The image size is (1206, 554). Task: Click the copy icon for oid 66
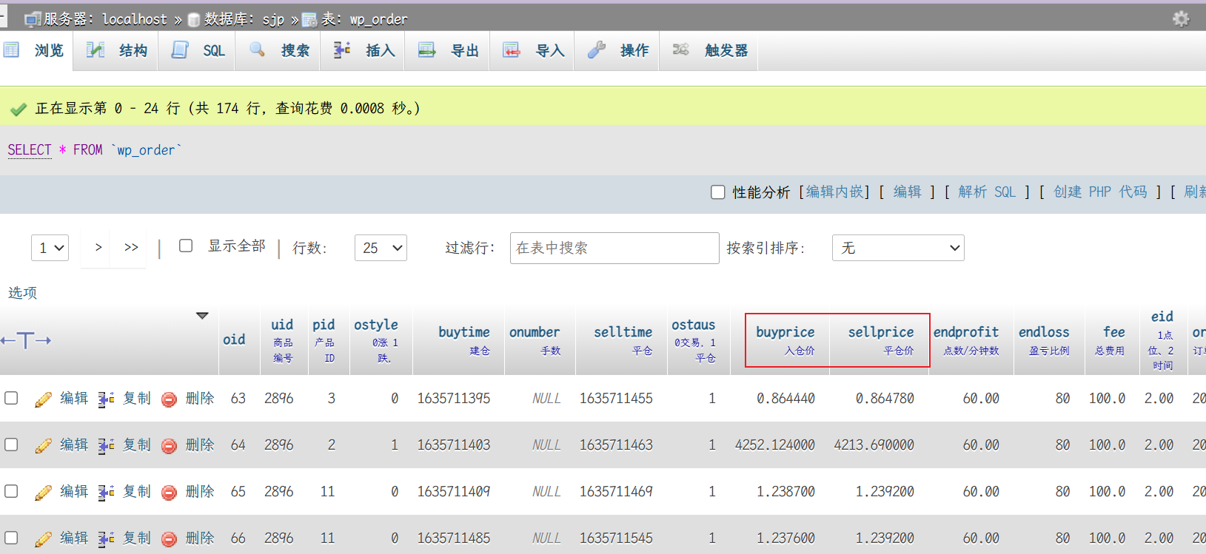click(106, 539)
